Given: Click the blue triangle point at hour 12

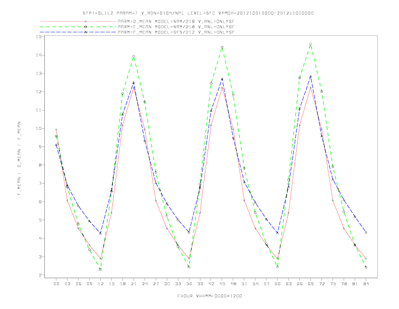Looking at the screenshot, I should (x=101, y=233).
